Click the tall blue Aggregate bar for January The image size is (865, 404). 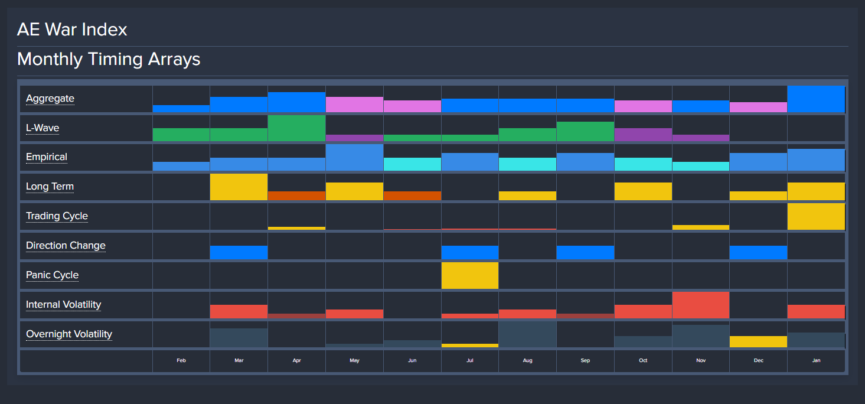pyautogui.click(x=816, y=99)
